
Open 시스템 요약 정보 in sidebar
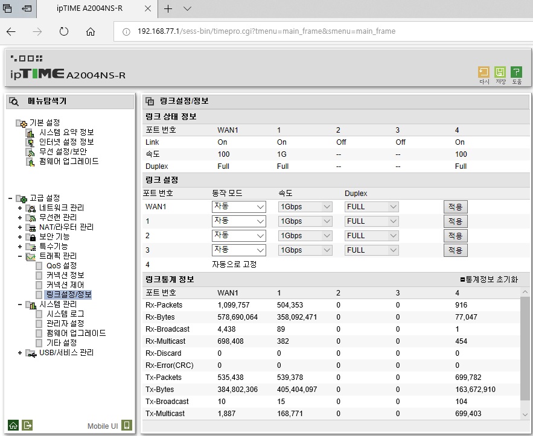(x=66, y=132)
